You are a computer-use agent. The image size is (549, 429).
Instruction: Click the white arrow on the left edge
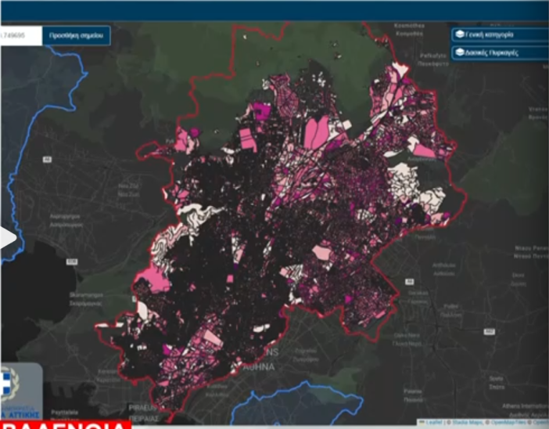[6, 238]
